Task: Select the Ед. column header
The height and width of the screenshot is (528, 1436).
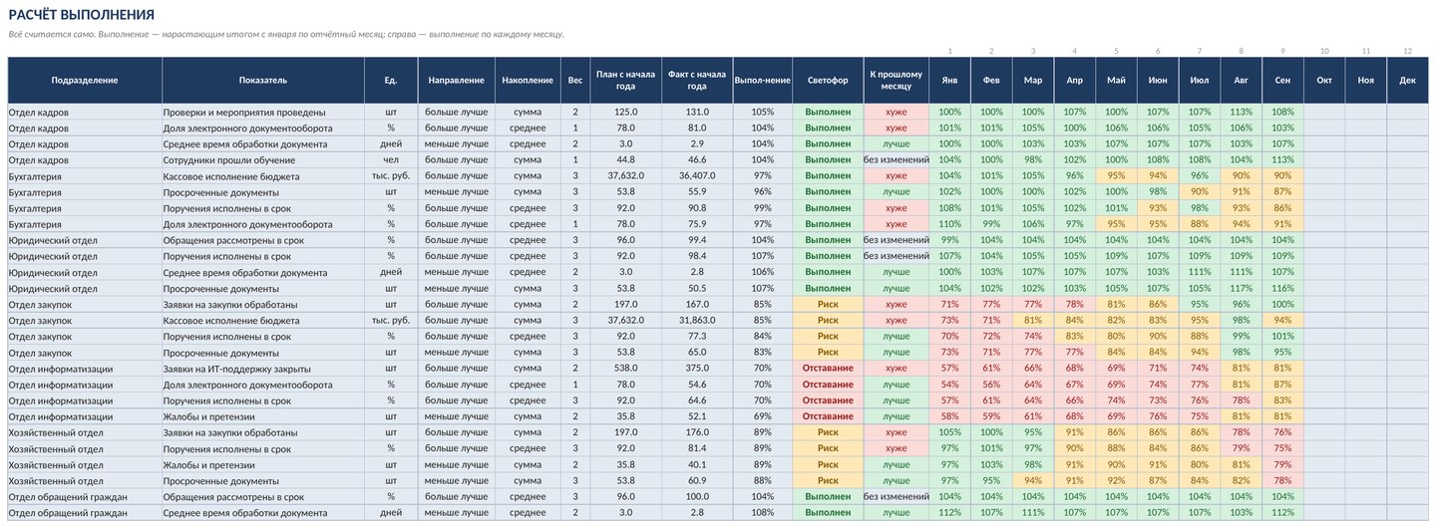Action: point(391,80)
